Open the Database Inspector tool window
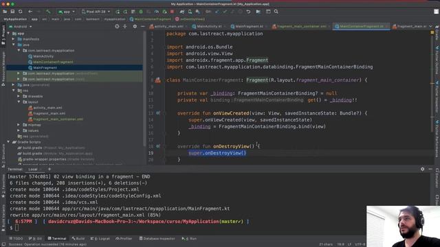This screenshot has width=440, height=247. pyautogui.click(x=157, y=239)
